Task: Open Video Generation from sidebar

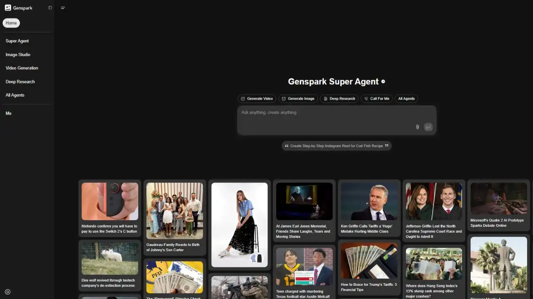Action: 22,68
